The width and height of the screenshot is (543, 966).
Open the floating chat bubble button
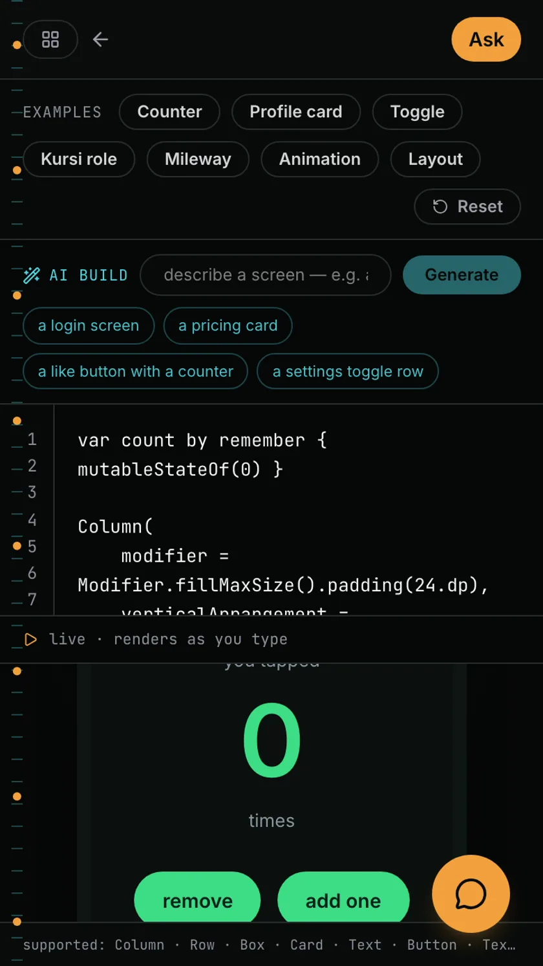coord(471,894)
